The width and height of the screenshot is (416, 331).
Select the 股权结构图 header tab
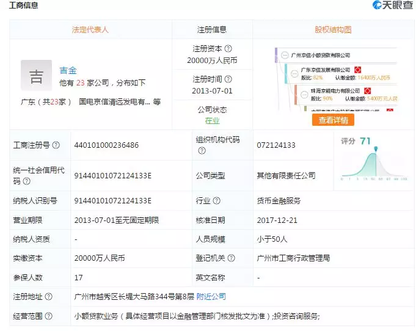(333, 29)
